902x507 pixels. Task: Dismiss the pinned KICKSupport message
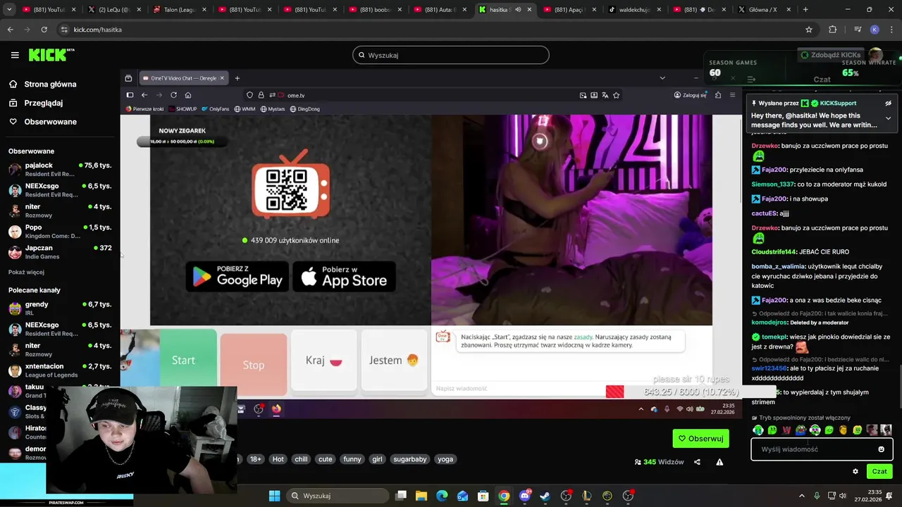click(888, 104)
